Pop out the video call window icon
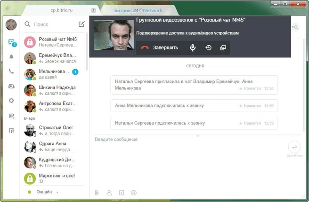This screenshot has height=202, width=309. click(223, 48)
